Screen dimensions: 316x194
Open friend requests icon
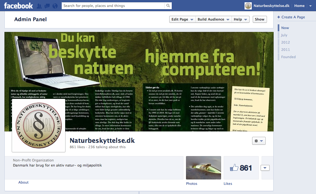39,6
